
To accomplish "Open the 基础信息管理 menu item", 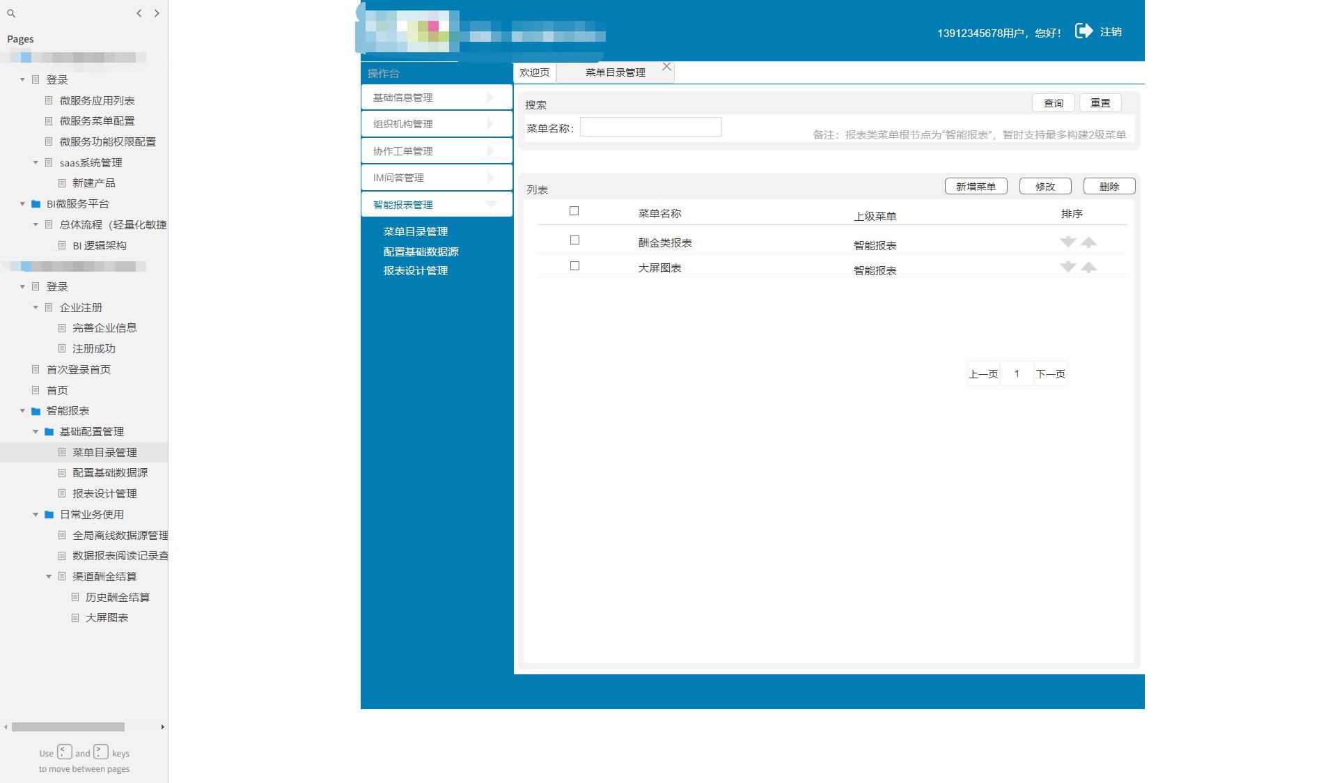I will (x=437, y=98).
